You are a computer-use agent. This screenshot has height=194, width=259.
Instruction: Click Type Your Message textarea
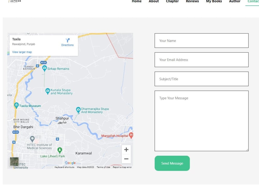click(202, 121)
